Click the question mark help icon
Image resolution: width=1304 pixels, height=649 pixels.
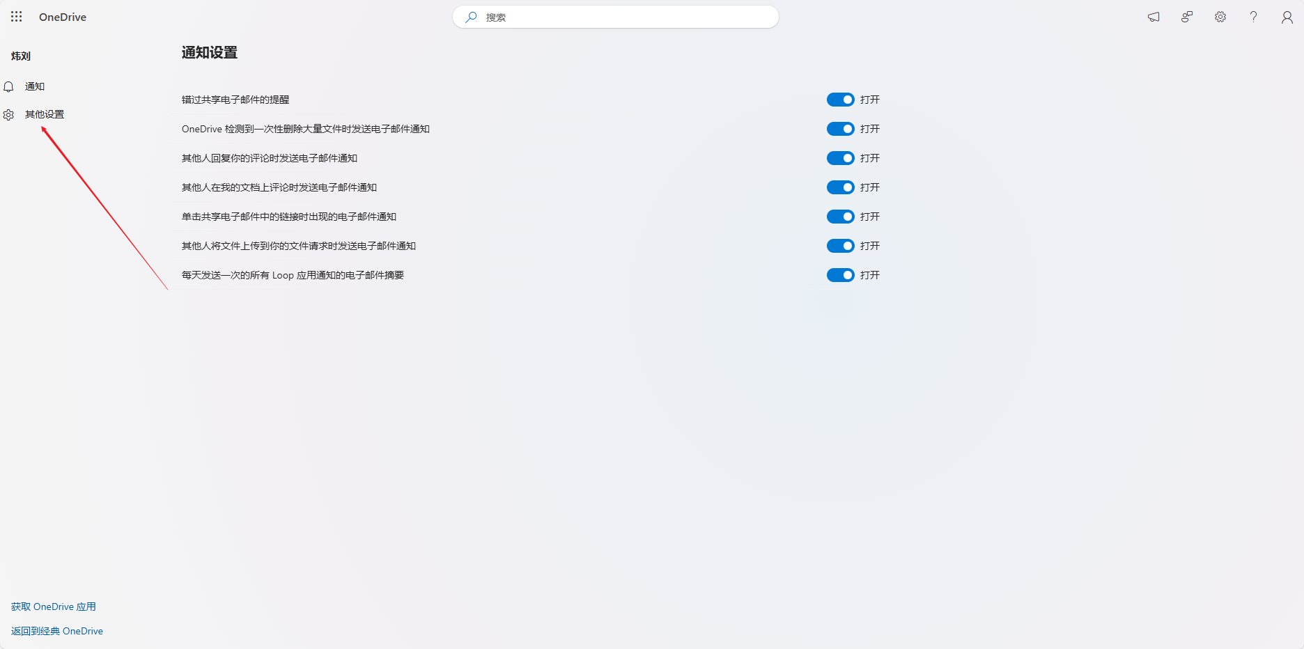click(1254, 17)
